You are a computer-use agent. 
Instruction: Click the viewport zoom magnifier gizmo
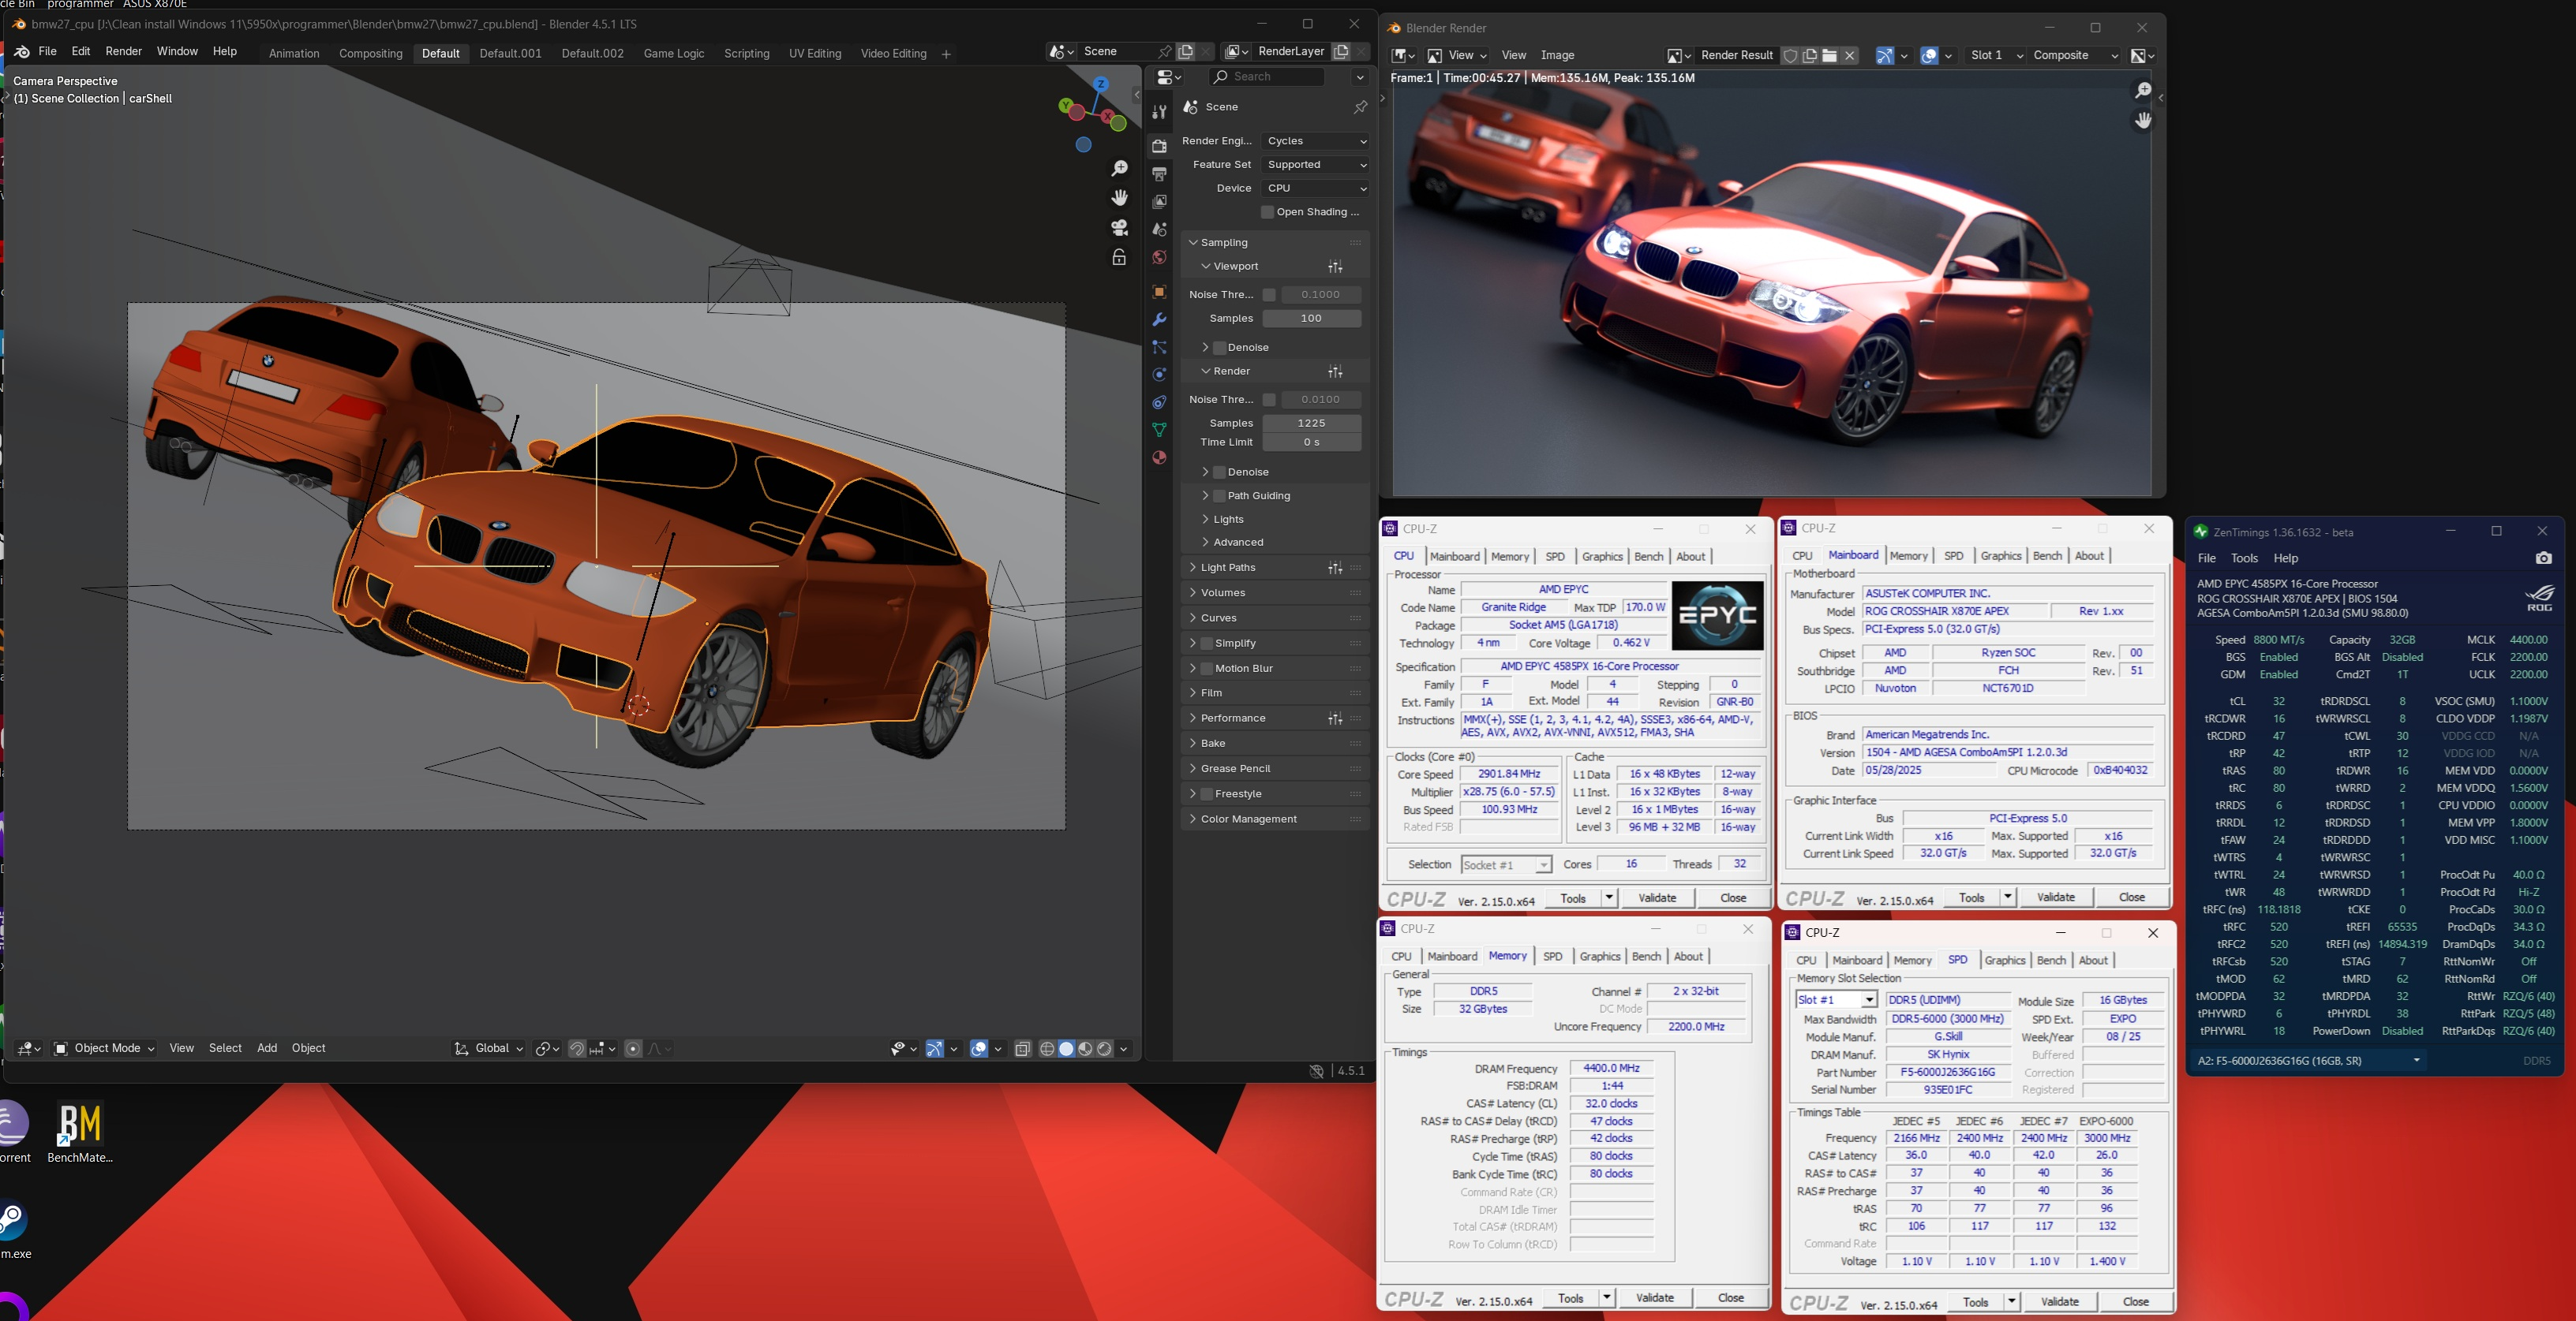click(x=1120, y=169)
